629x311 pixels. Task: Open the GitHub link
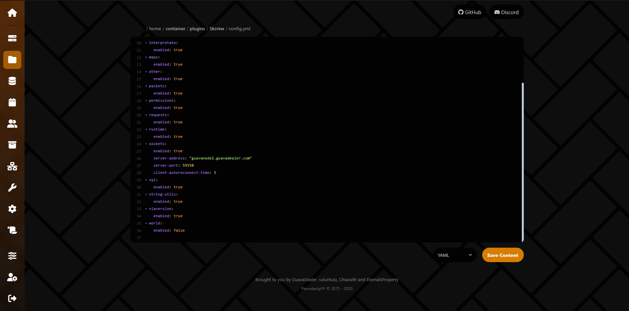point(470,12)
